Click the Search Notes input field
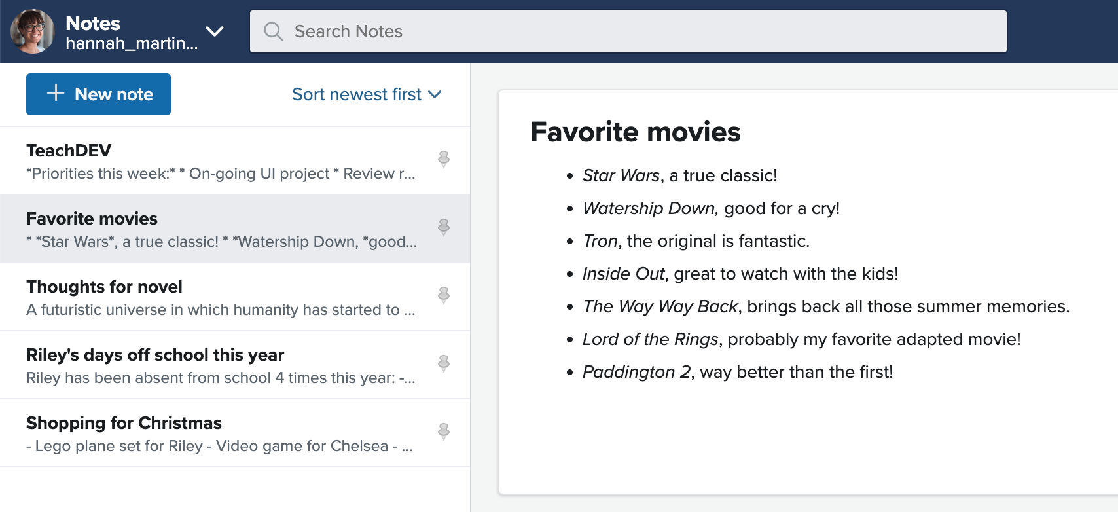The width and height of the screenshot is (1118, 512). [628, 31]
